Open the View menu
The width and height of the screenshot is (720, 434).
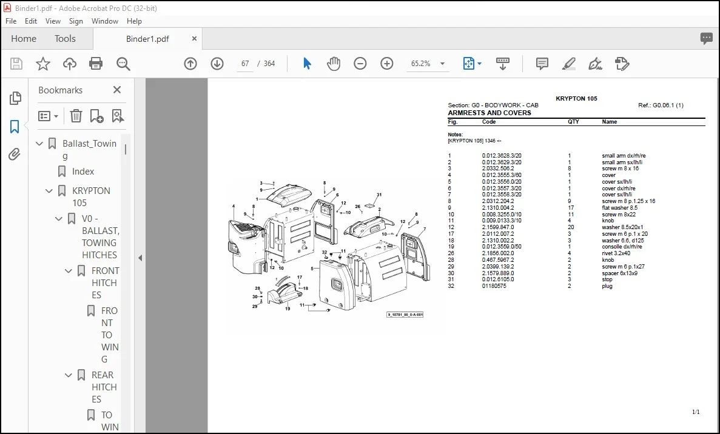click(x=53, y=21)
